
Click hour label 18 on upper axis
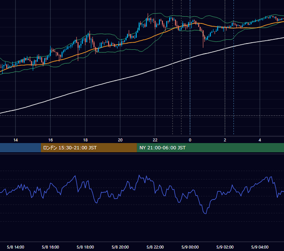(85, 140)
